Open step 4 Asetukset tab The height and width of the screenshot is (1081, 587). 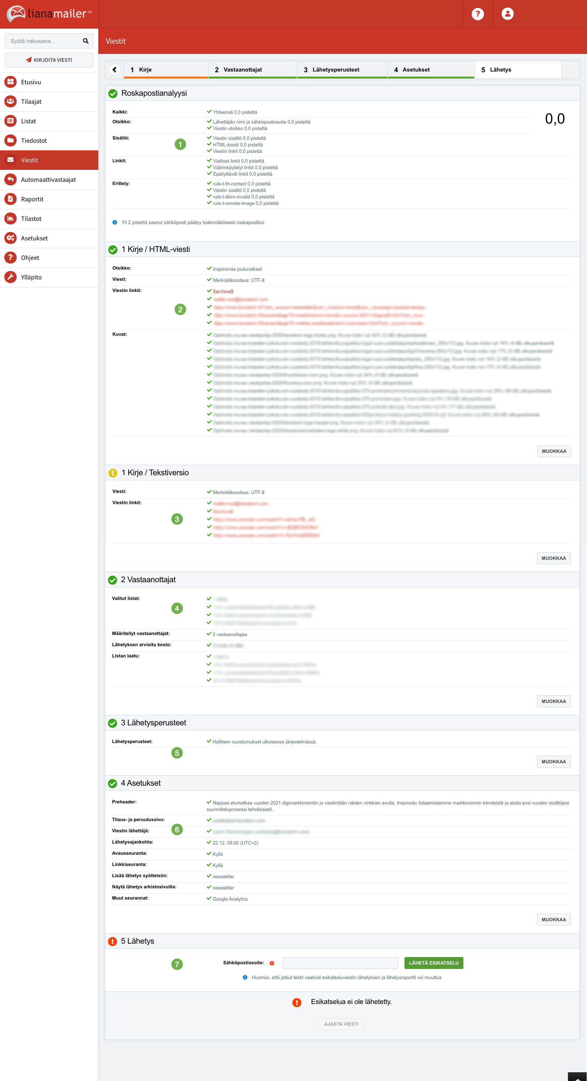tap(431, 70)
